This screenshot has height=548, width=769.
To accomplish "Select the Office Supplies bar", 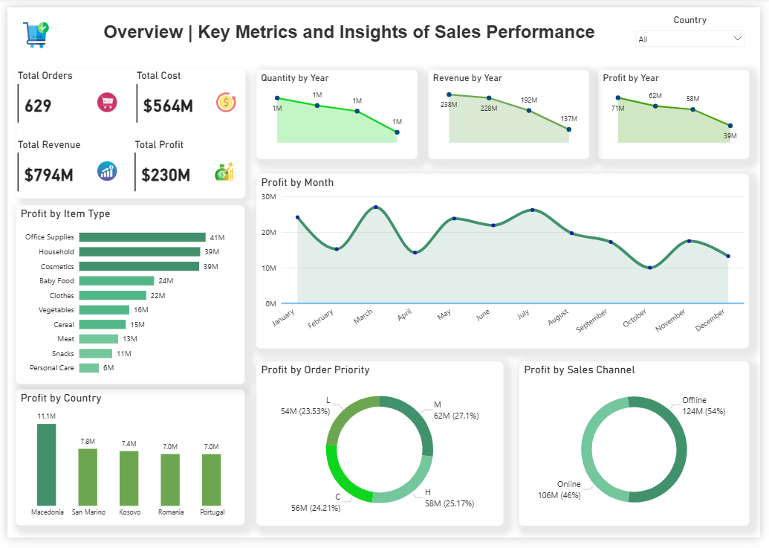I will tap(142, 237).
